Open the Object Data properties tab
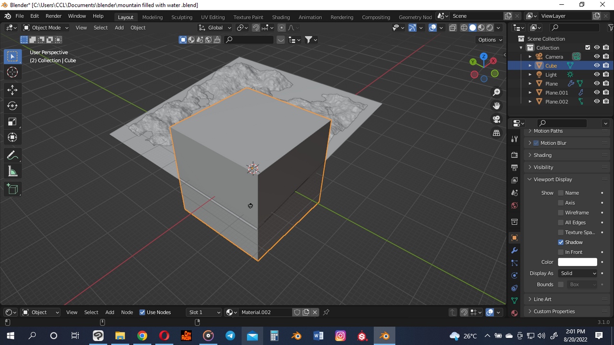The width and height of the screenshot is (614, 345). click(514, 300)
